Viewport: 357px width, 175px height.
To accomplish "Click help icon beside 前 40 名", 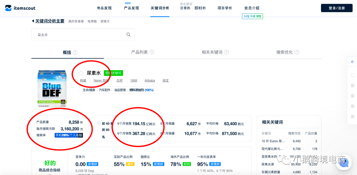I will (99, 124).
